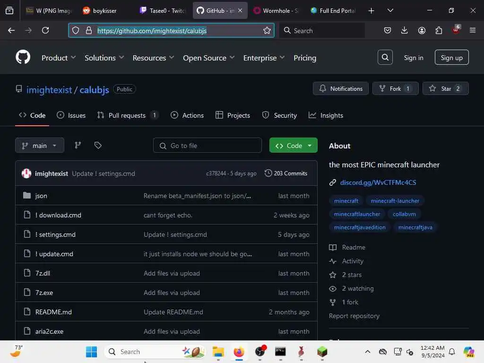The height and width of the screenshot is (363, 484).
Task: Click the Windows taskbar Search box
Action: tap(155, 352)
